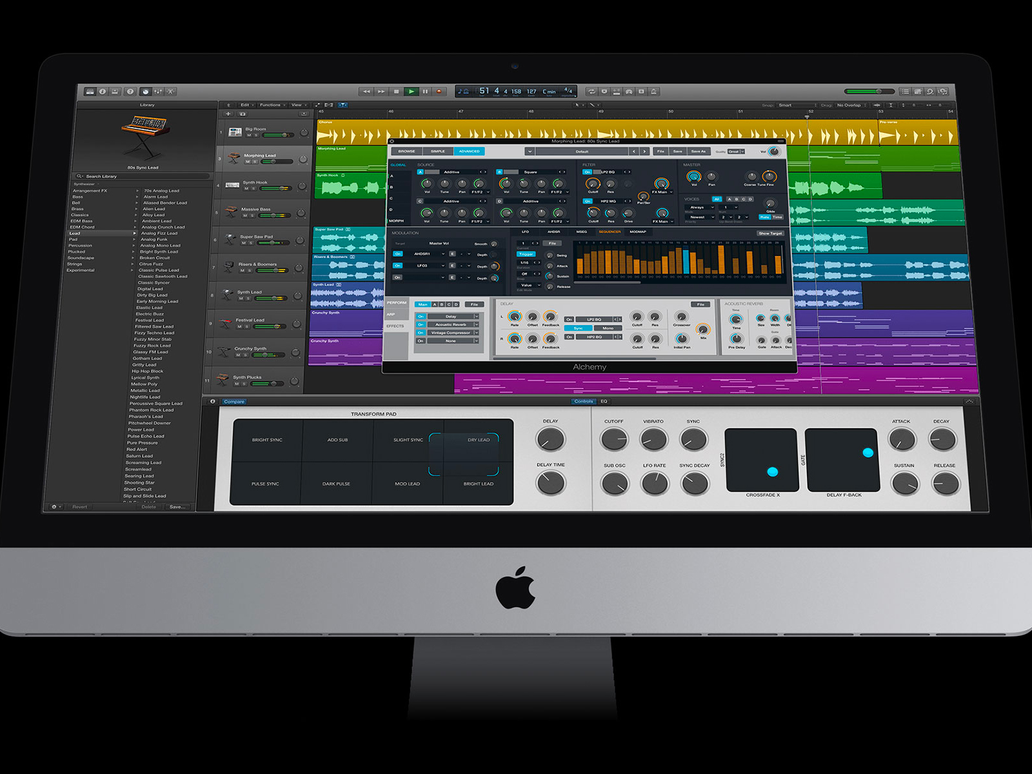This screenshot has width=1032, height=774.
Task: Click the Search Library field
Action: (x=143, y=176)
